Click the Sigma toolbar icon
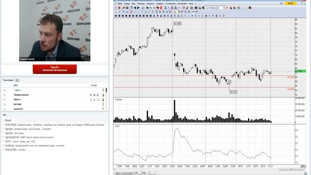311x175 pixels. point(165,8)
